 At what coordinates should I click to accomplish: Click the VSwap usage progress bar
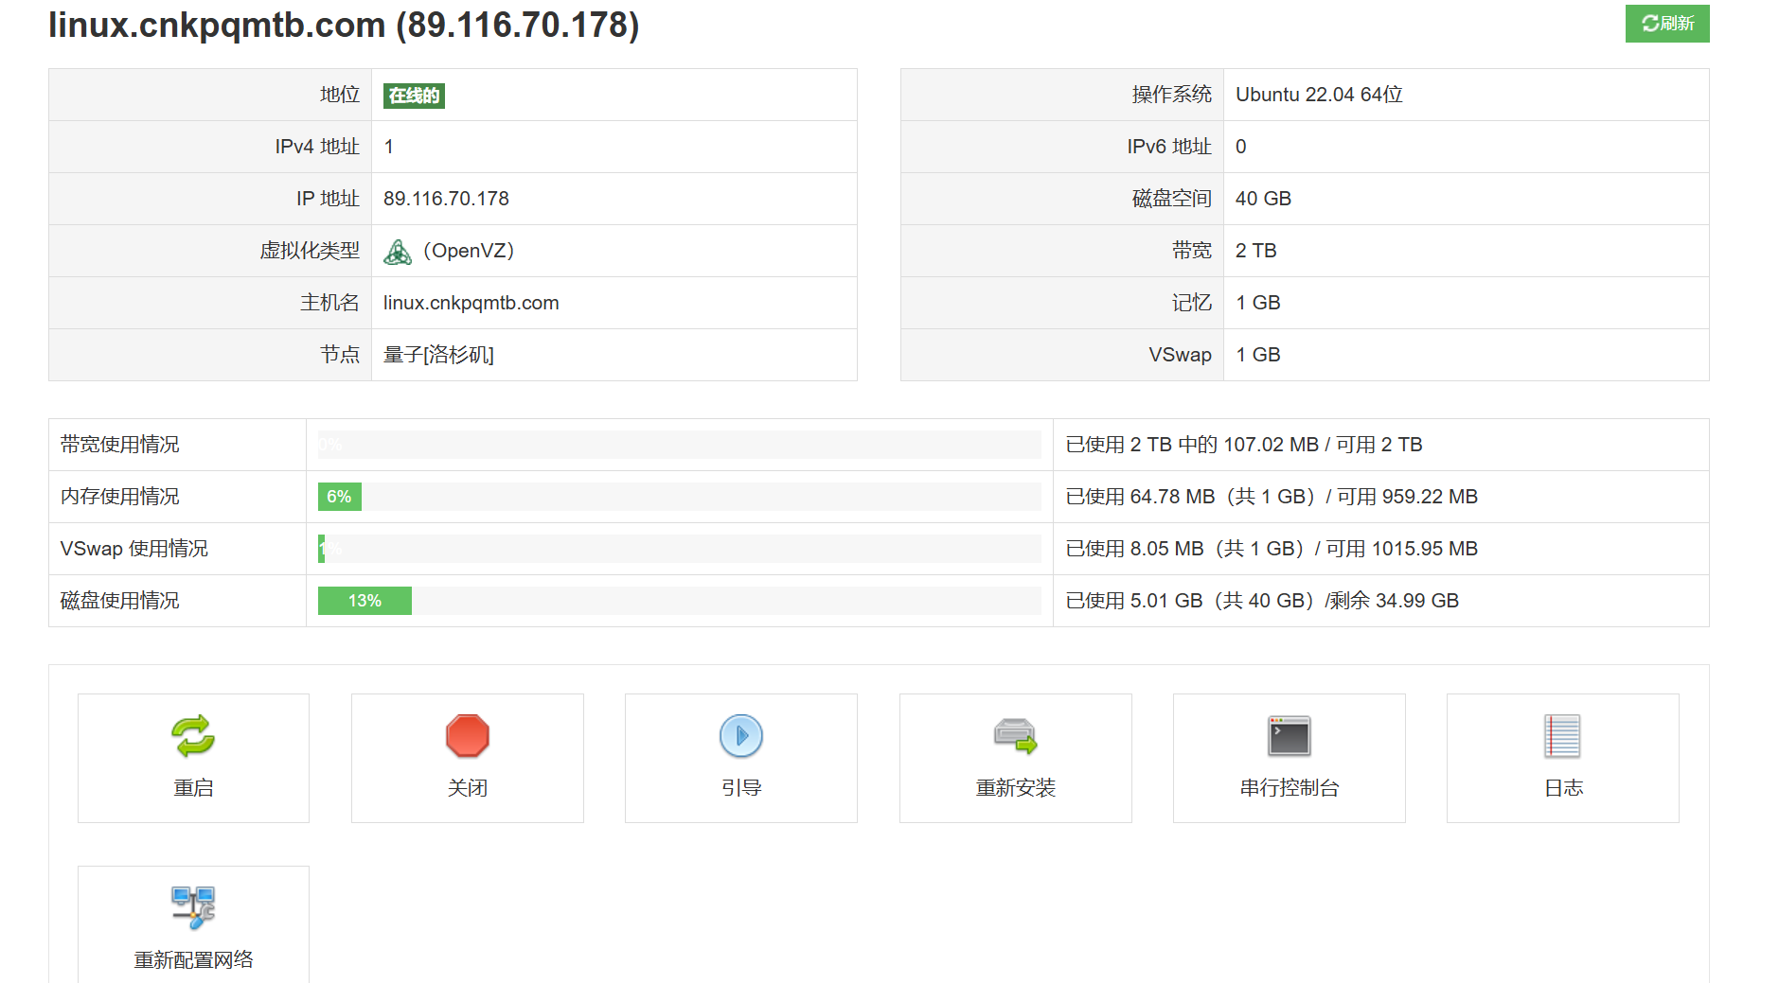tap(679, 549)
